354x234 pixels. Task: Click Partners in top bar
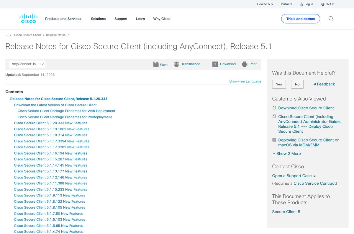[x=286, y=4]
